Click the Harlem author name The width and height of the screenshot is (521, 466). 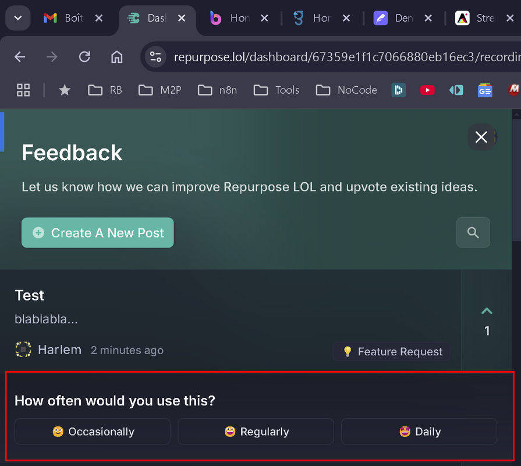59,349
